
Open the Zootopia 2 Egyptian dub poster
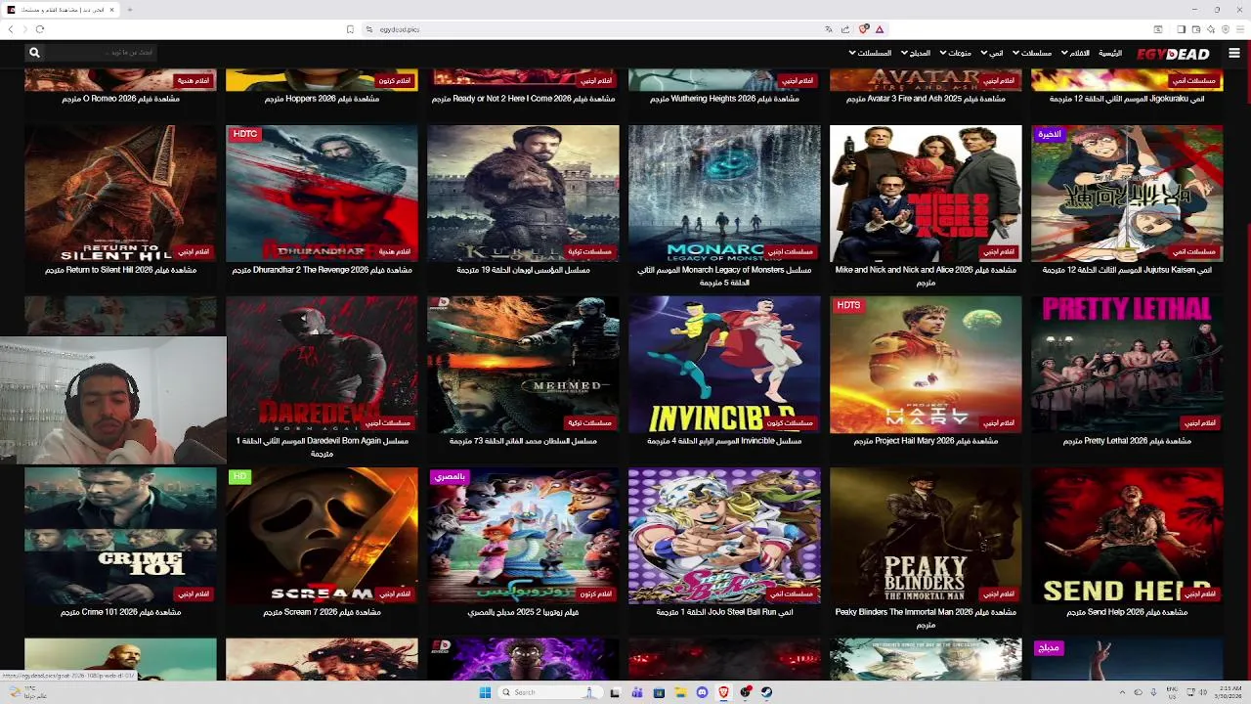pos(523,536)
